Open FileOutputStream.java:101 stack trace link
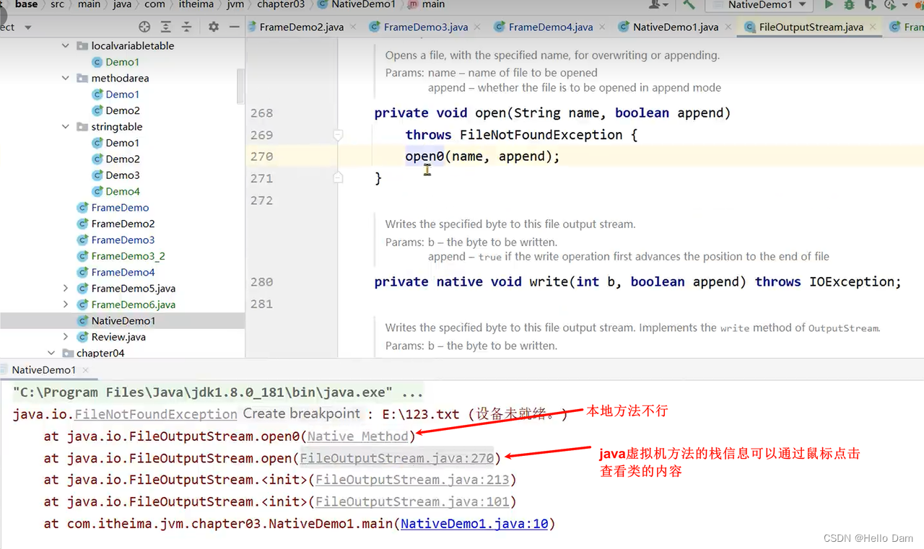 (412, 501)
